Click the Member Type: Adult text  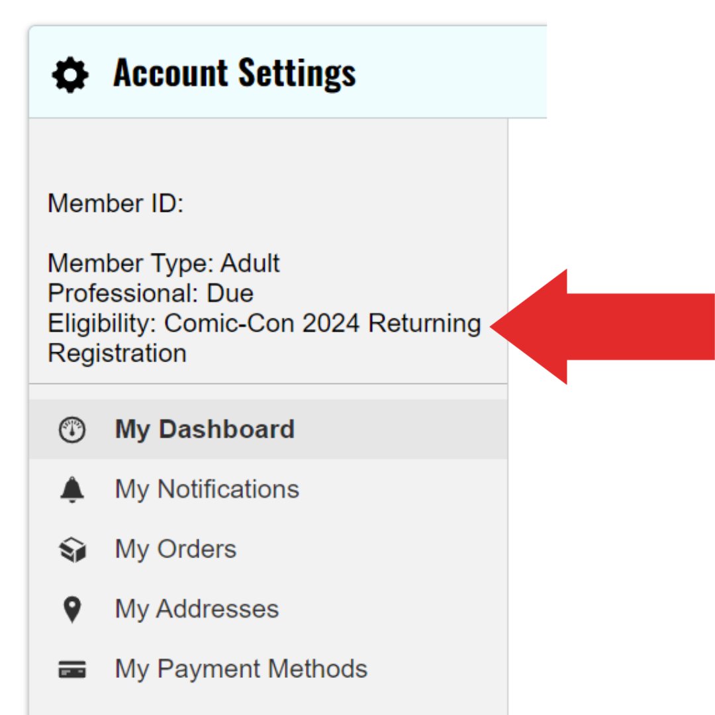click(164, 263)
